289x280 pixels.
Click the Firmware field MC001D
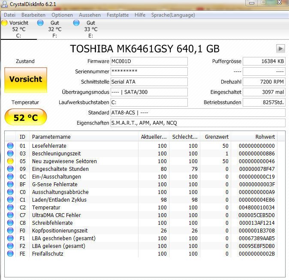tap(149, 61)
